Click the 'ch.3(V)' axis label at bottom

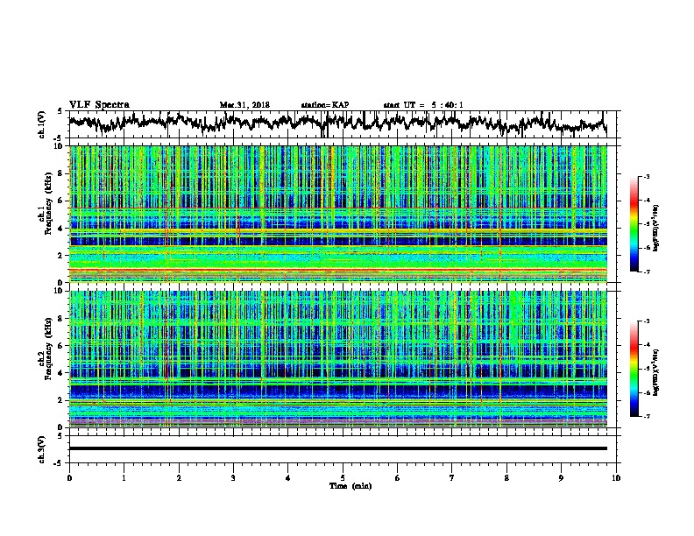42,449
